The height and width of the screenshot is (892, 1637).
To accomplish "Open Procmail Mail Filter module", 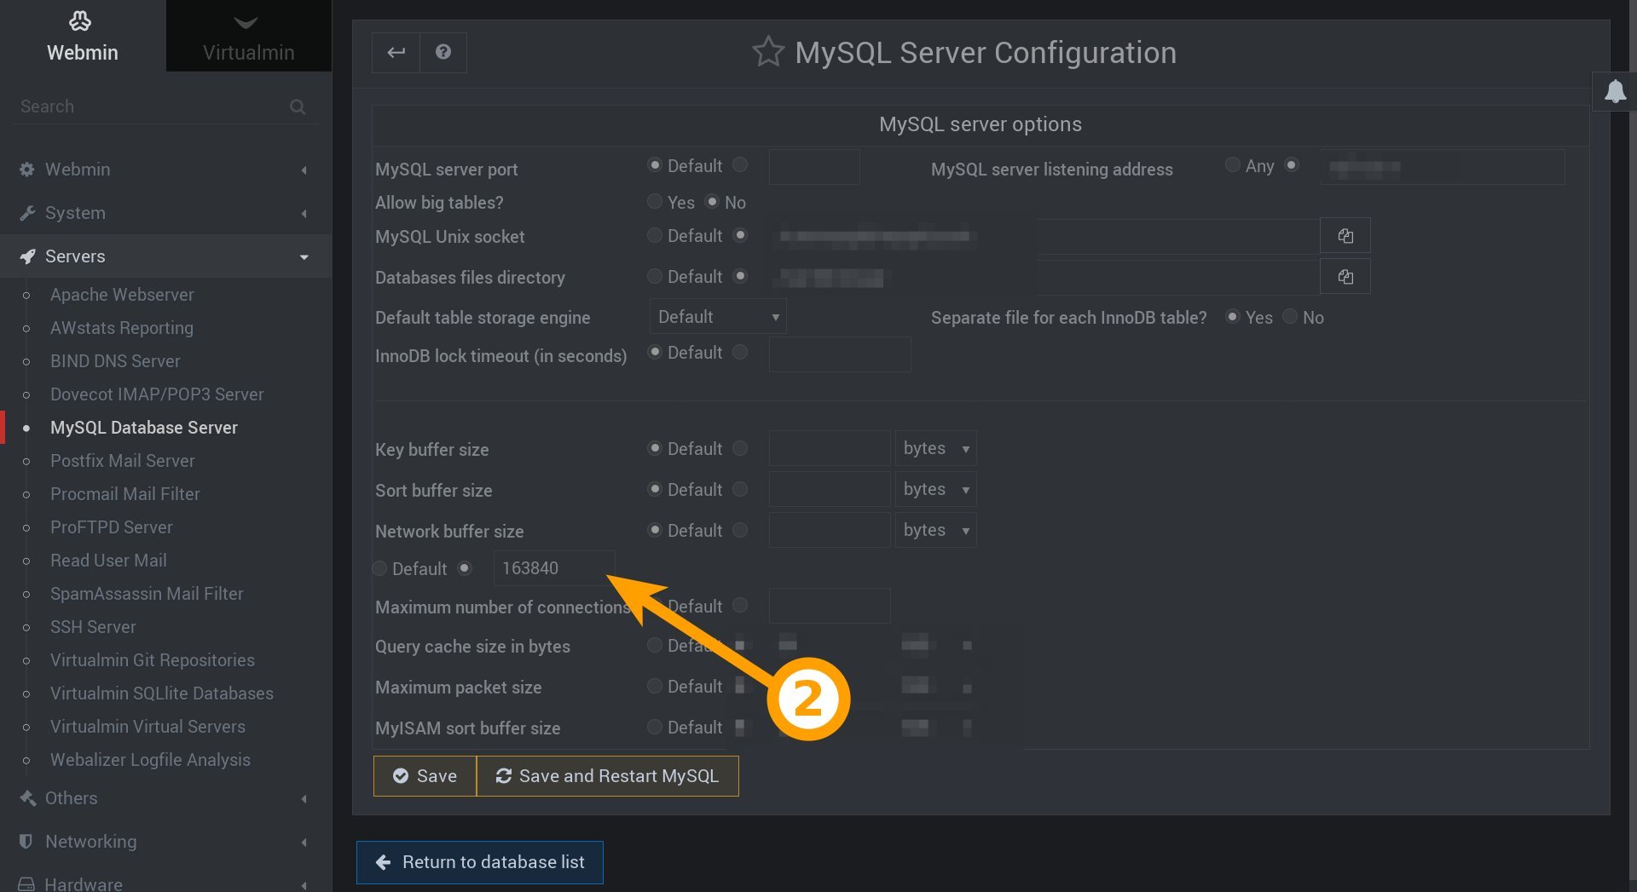I will click(x=125, y=494).
